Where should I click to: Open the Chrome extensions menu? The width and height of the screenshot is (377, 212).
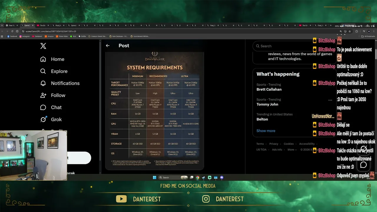point(356,31)
